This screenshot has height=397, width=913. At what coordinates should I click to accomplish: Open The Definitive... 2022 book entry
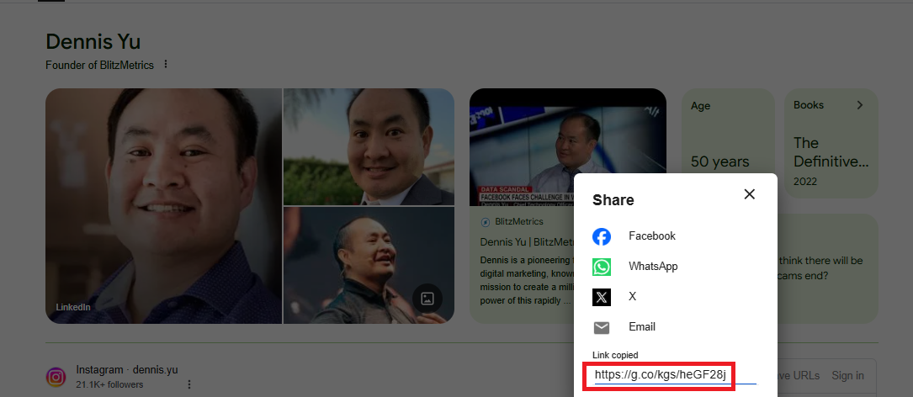[831, 161]
